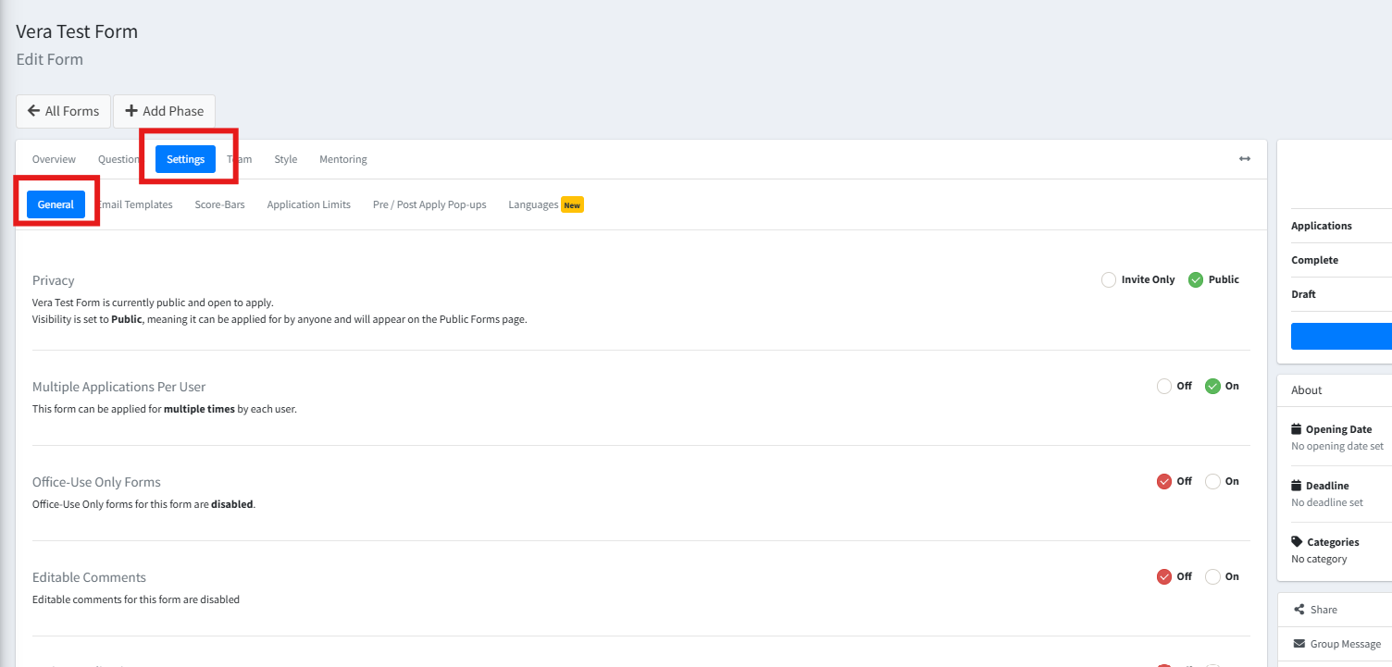Switch to Score-Bars sub-tab
The width and height of the screenshot is (1392, 667).
click(219, 204)
